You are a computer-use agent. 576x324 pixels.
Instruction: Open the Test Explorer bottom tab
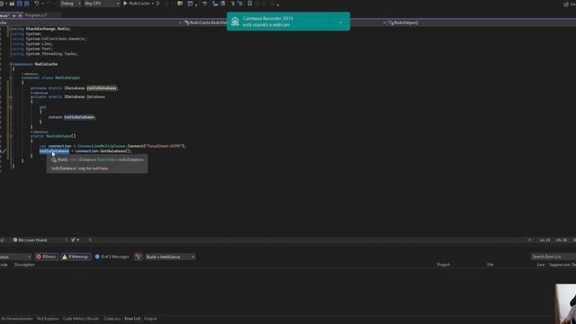click(48, 319)
